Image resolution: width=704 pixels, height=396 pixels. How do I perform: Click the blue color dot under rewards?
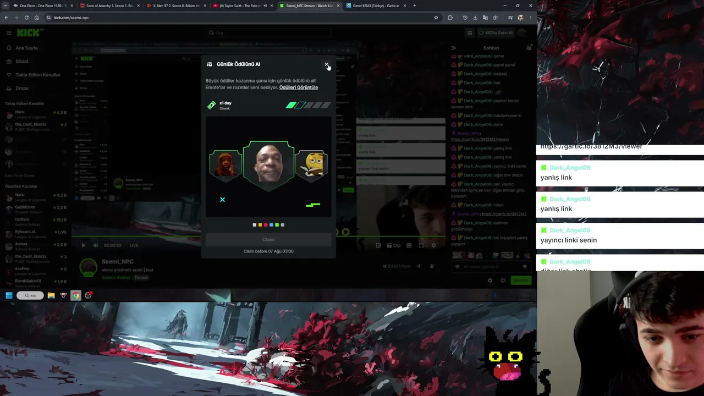(271, 225)
